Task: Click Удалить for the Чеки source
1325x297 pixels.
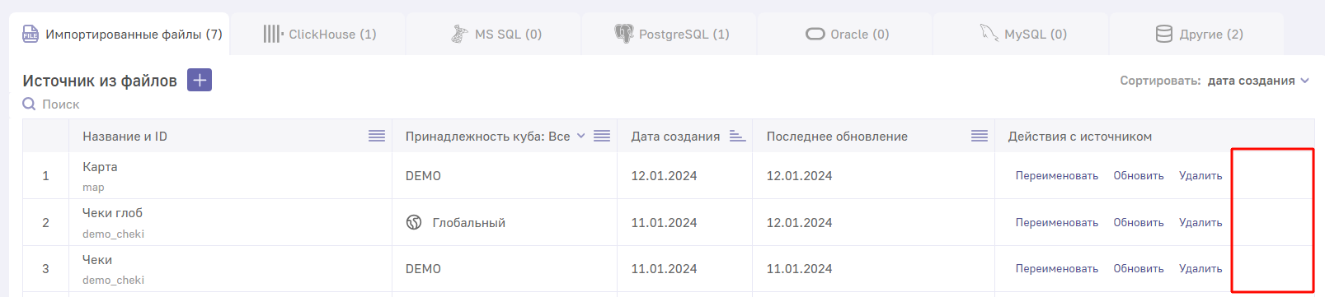Action: point(1200,268)
